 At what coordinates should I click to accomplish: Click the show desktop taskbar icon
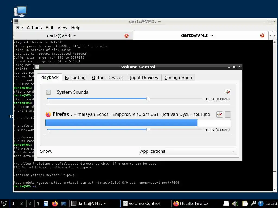(64, 204)
